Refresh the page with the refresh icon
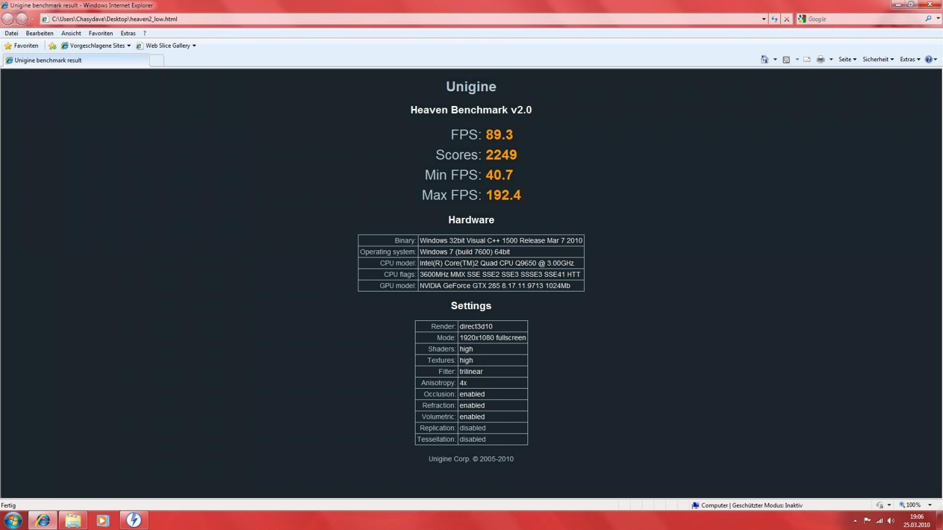 [x=774, y=19]
